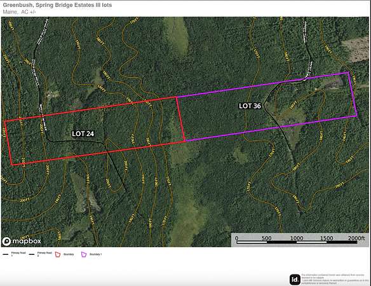
Task: Click the Boundary 1 legend text label
Action: point(95,254)
